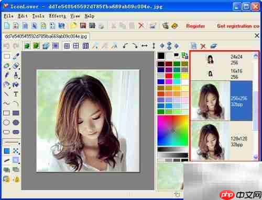
Task: Select the 24x24 256 icon format
Action: tap(222, 60)
